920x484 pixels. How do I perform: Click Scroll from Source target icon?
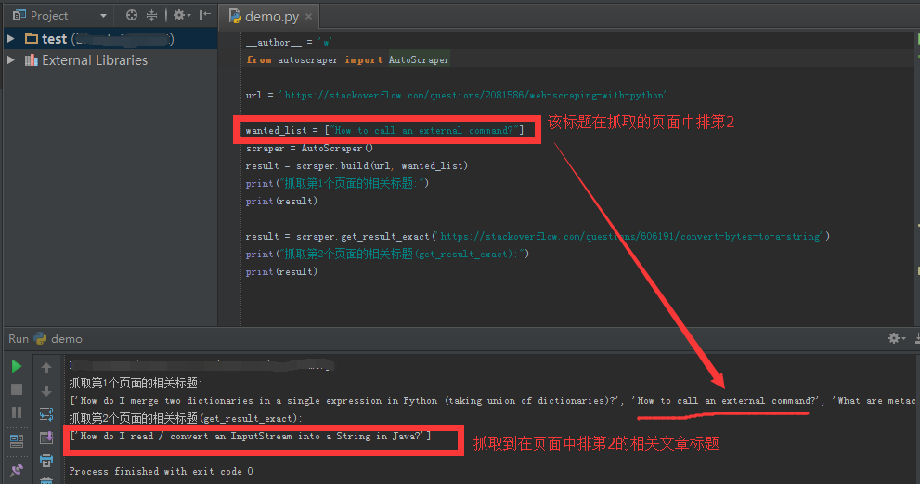132,15
